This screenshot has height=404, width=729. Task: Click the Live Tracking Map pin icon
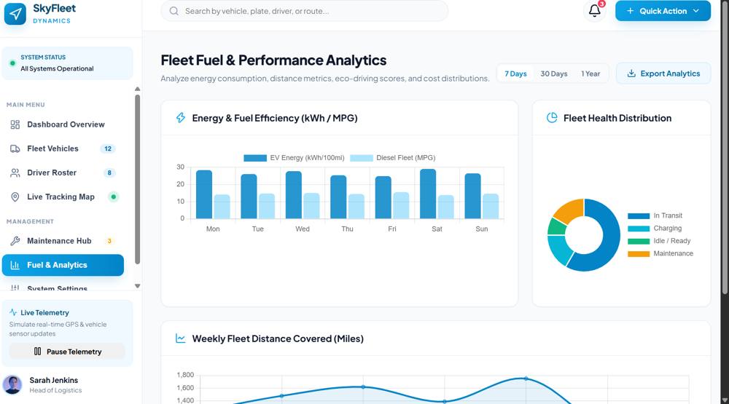tap(15, 197)
